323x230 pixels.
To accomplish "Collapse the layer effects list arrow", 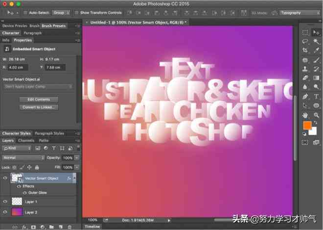I will point(74,178).
